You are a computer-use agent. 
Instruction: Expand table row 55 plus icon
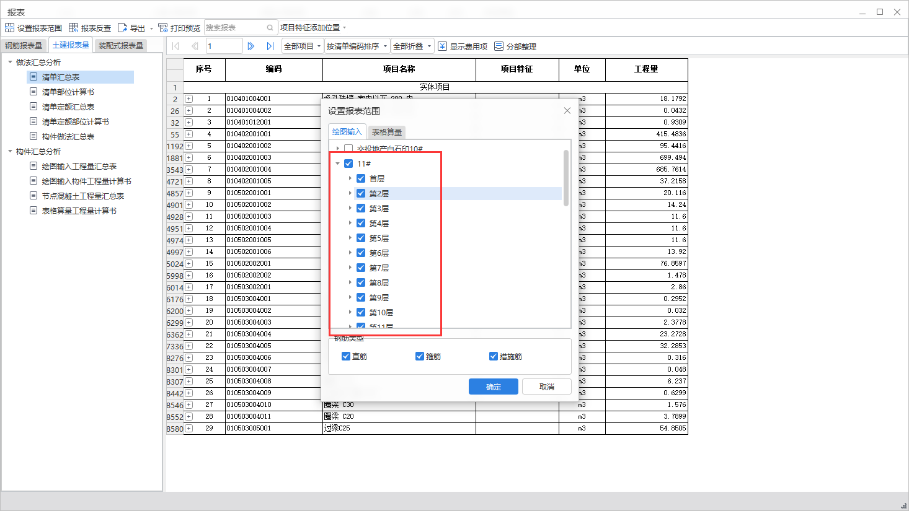188,134
